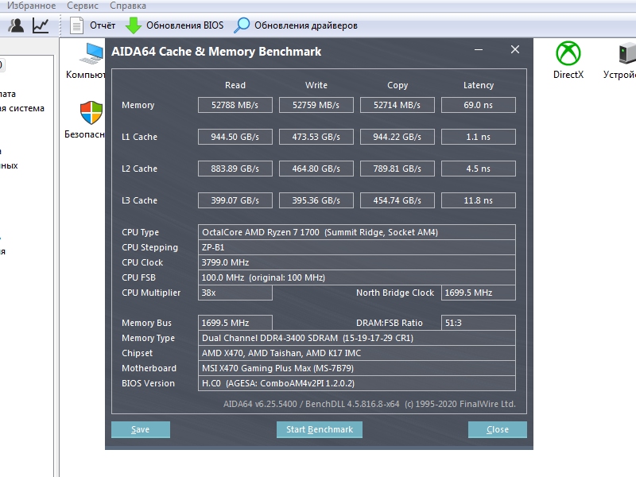Image resolution: width=636 pixels, height=477 pixels.
Task: Click the Read column header
Action: coord(235,85)
